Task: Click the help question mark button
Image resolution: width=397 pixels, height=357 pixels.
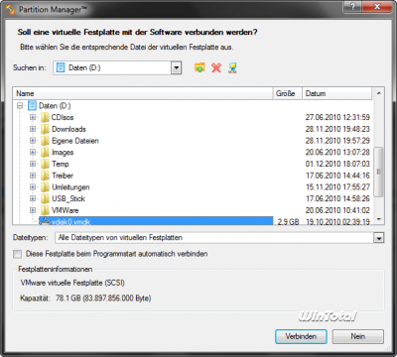Action: 352,6
